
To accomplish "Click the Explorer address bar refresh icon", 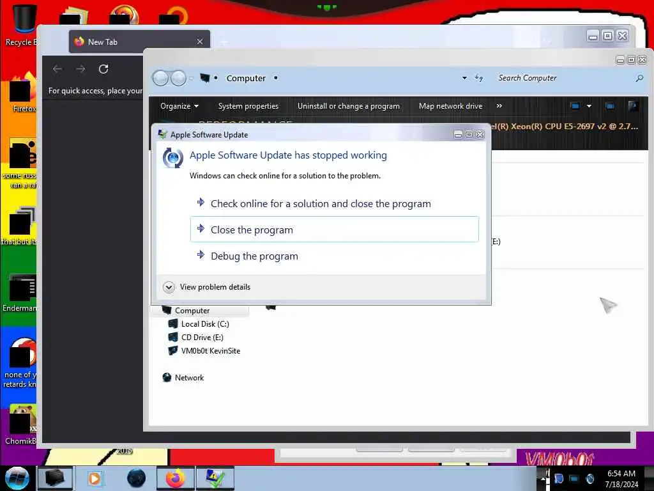I will [x=479, y=78].
